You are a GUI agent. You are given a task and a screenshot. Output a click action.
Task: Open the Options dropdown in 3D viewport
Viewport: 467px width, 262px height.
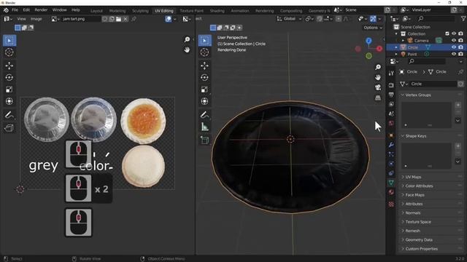coord(373,28)
